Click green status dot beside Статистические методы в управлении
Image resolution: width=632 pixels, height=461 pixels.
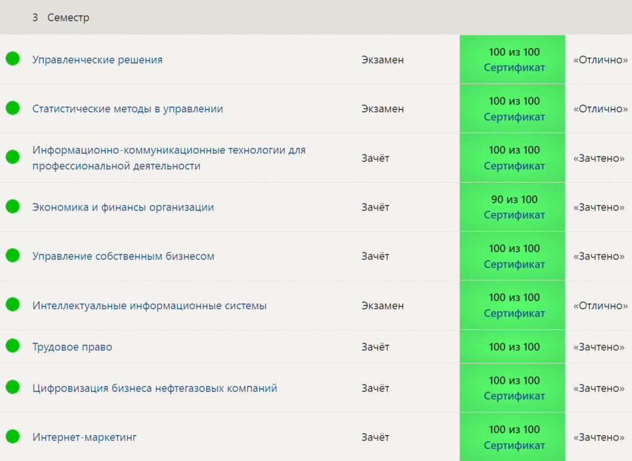13,108
